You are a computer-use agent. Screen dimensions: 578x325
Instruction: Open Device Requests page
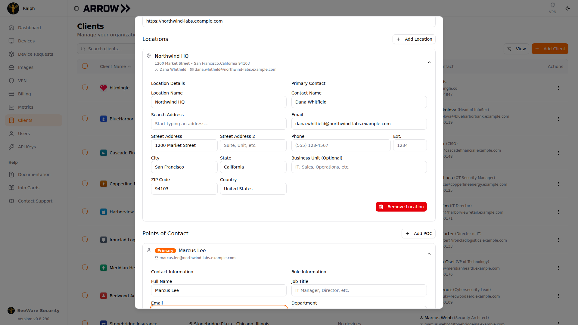(x=33, y=54)
